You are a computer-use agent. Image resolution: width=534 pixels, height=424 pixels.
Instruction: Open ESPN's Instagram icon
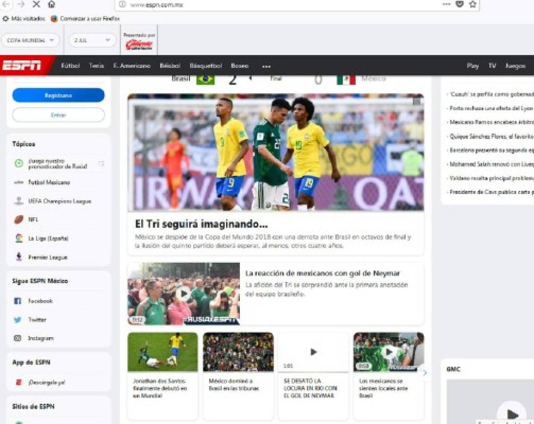pyautogui.click(x=19, y=338)
